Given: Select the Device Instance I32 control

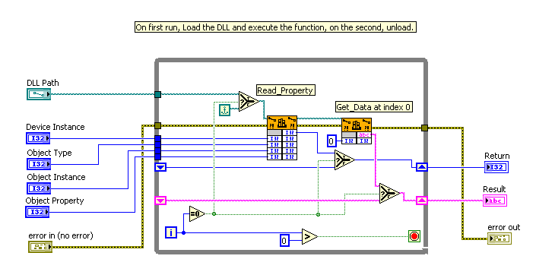Looking at the screenshot, I should [38, 138].
